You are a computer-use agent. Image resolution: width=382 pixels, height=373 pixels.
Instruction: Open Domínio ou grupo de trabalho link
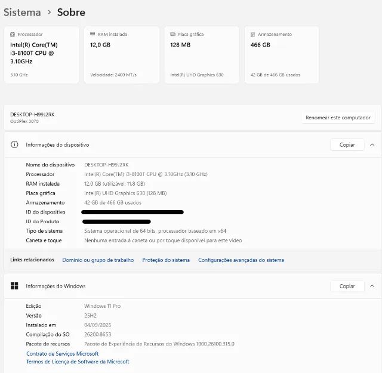[x=98, y=260]
